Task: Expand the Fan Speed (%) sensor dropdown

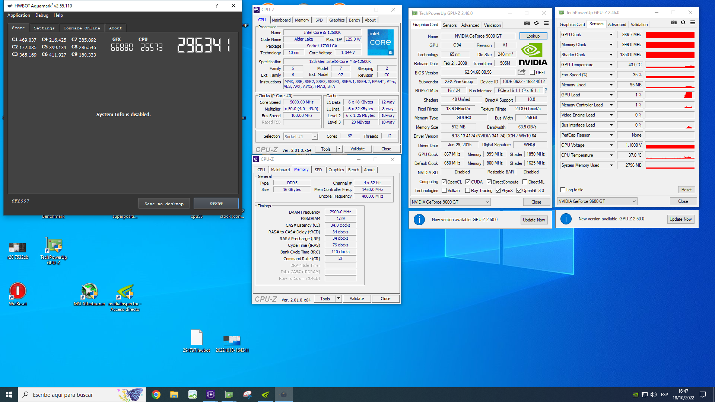Action: [611, 75]
